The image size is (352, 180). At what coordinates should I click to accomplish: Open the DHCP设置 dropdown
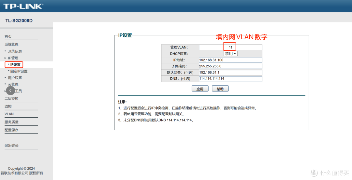(x=230, y=54)
